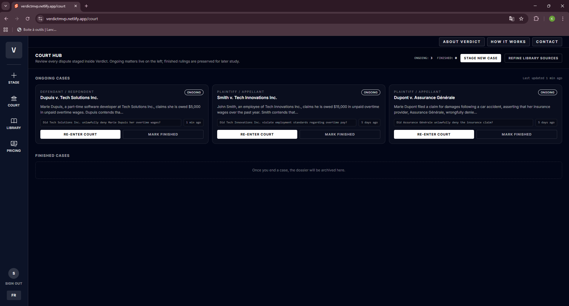Viewport: 569px width, 306px height.
Task: Minimize the browser window
Action: 535,6
